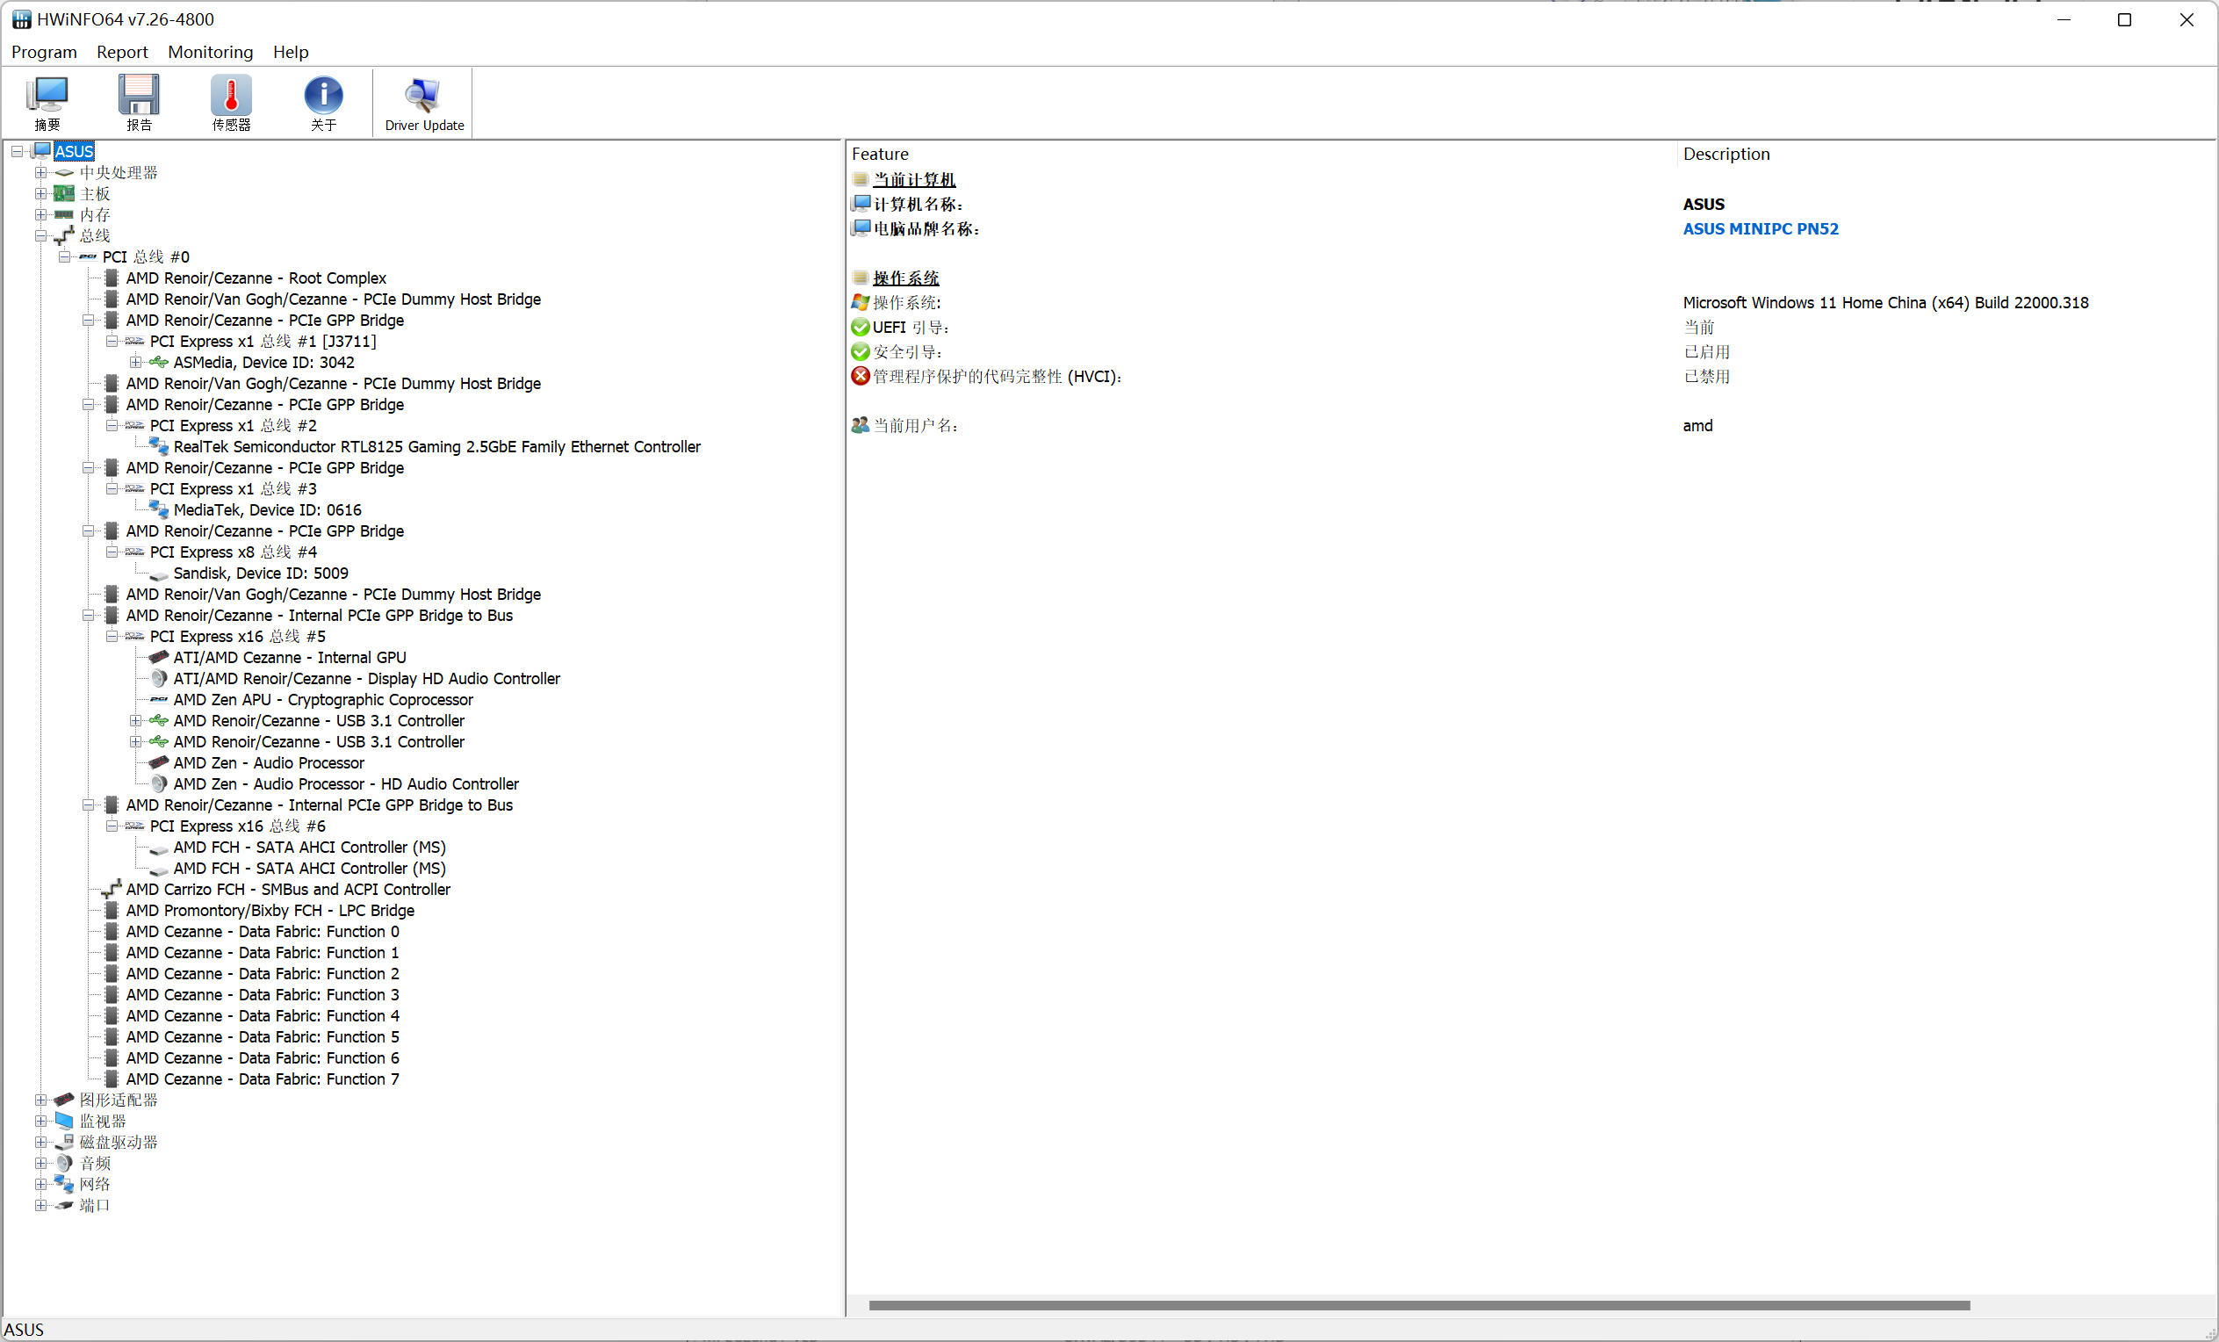Select AMD Promontory/Bixby FCH - LPC Bridge
The height and width of the screenshot is (1342, 2219).
tap(270, 911)
